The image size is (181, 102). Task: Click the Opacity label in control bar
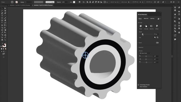click(x=59, y=2)
